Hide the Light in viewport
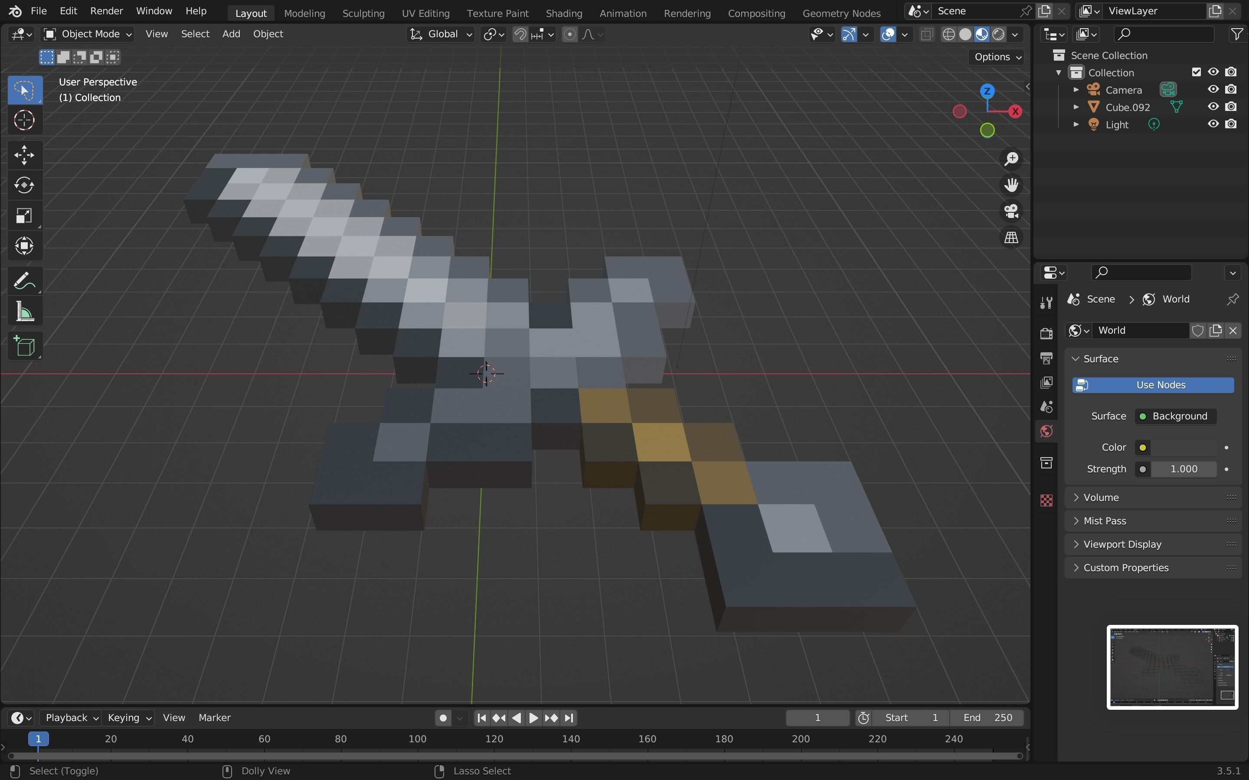This screenshot has width=1249, height=780. coord(1213,124)
